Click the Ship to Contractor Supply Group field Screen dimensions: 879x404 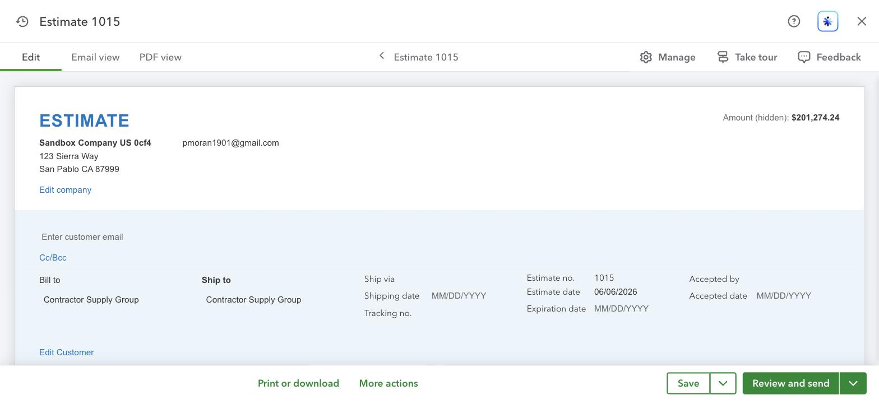[253, 300]
